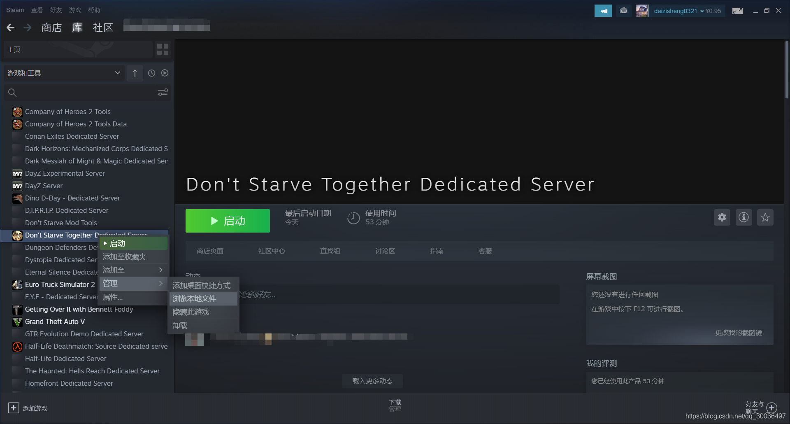Click the 主页 home bar
The image size is (790, 424).
tap(77, 49)
